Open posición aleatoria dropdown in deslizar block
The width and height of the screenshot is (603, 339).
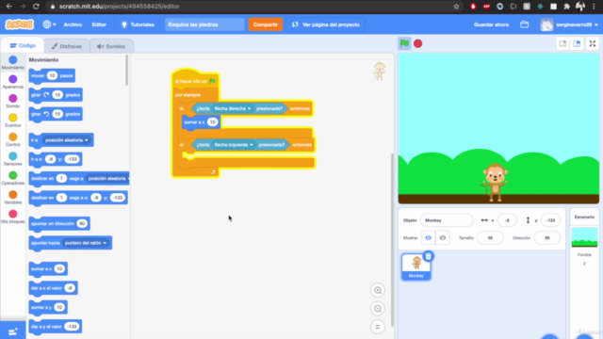(x=107, y=178)
